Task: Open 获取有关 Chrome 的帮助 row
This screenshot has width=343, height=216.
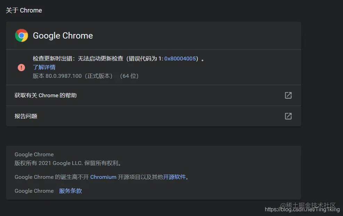Action: coord(154,95)
